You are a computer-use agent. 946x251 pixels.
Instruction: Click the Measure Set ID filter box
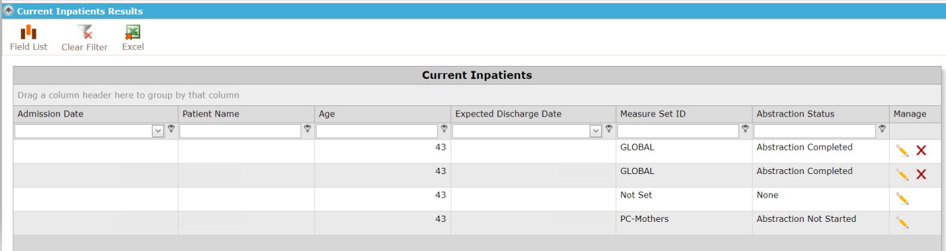click(678, 131)
